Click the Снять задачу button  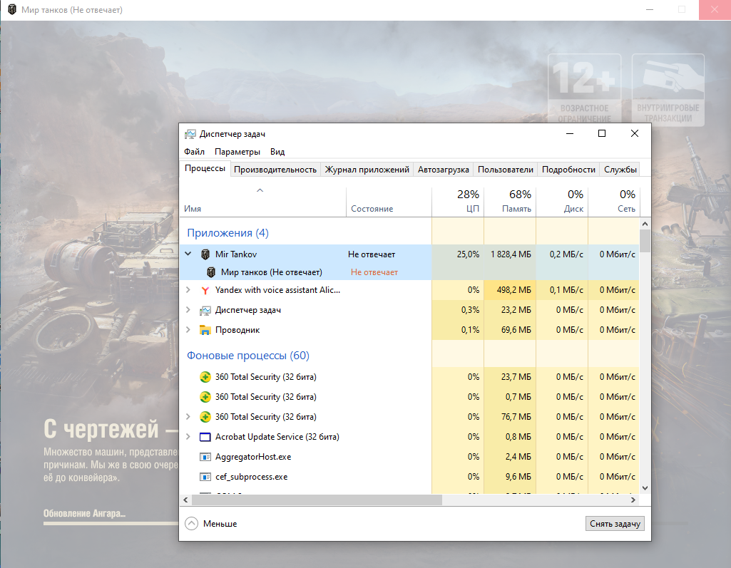615,524
